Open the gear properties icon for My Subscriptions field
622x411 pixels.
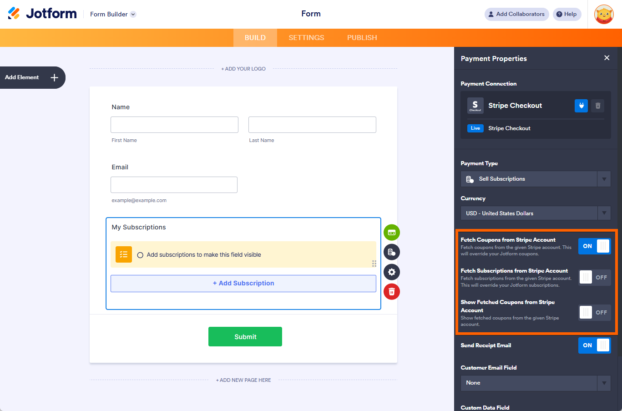point(391,272)
